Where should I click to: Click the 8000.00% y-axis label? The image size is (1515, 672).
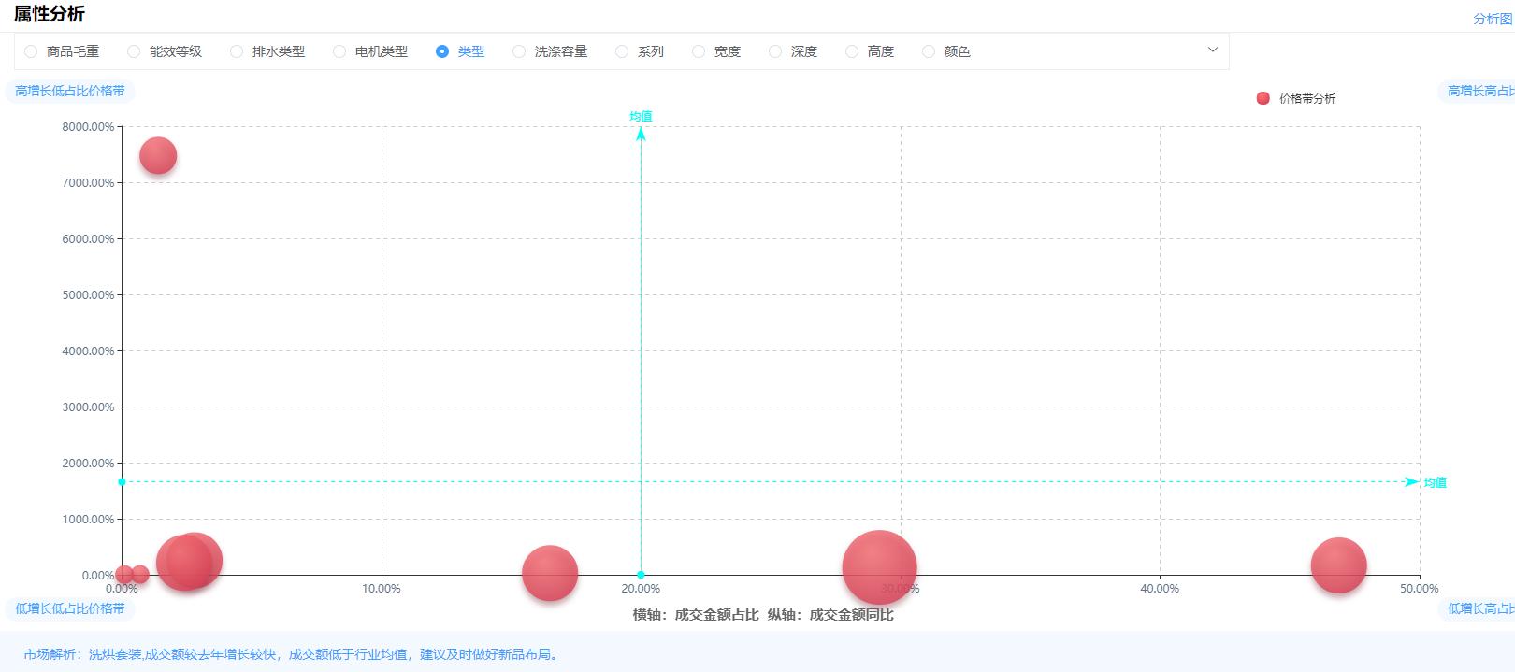[x=88, y=126]
